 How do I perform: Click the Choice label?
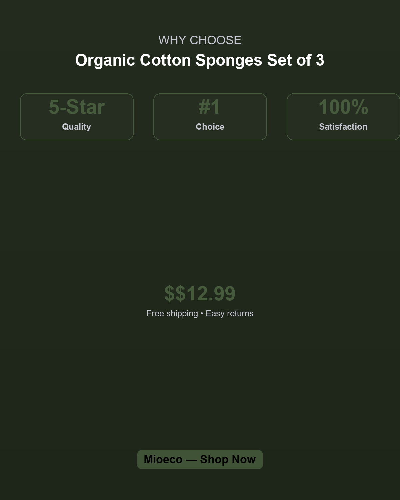click(210, 127)
